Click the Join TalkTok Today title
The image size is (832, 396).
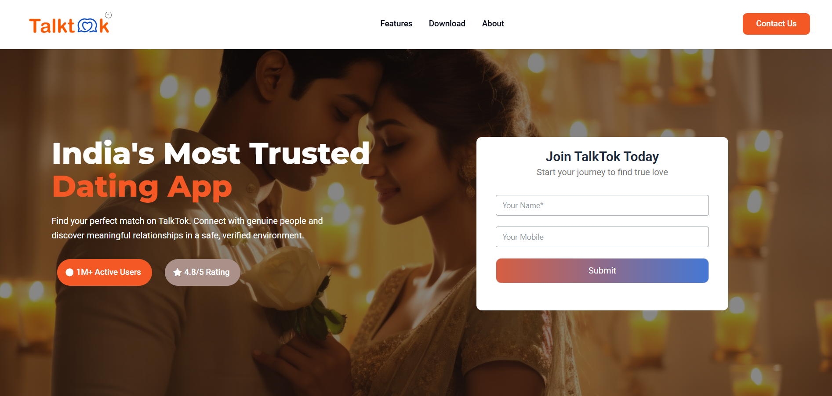coord(602,157)
